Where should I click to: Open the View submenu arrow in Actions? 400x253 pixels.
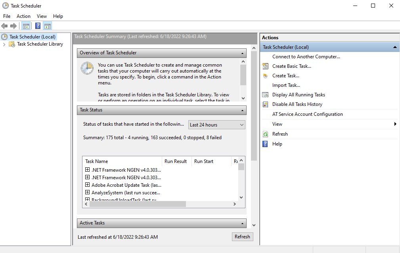point(395,124)
